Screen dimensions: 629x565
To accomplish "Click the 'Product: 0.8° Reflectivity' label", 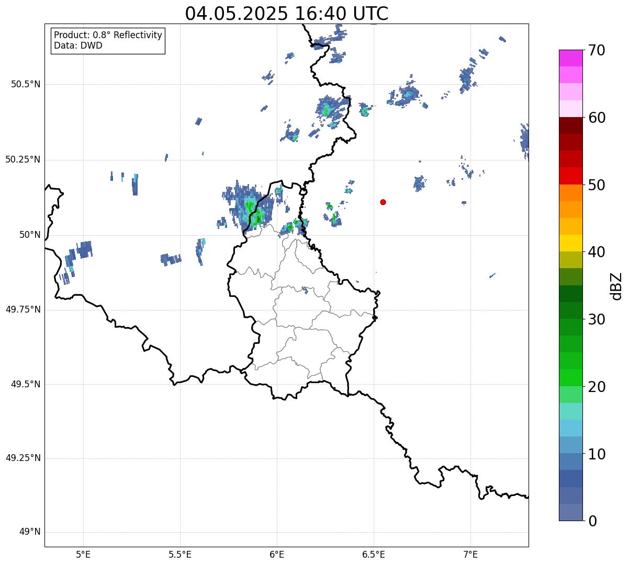I will (108, 35).
